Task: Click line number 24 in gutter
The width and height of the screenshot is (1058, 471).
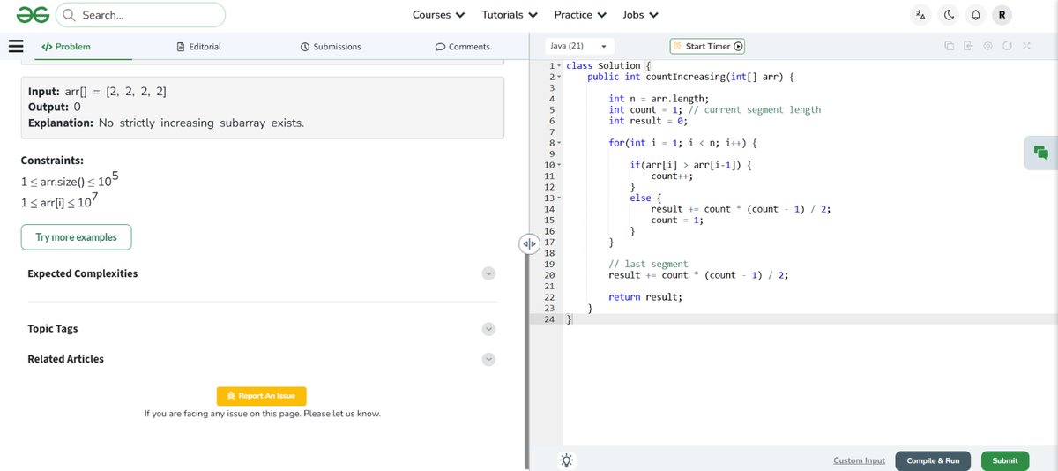Action: 548,319
